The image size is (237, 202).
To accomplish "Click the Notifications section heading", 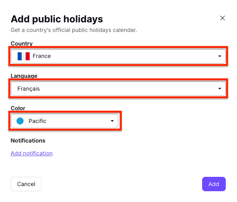I will click(x=28, y=141).
